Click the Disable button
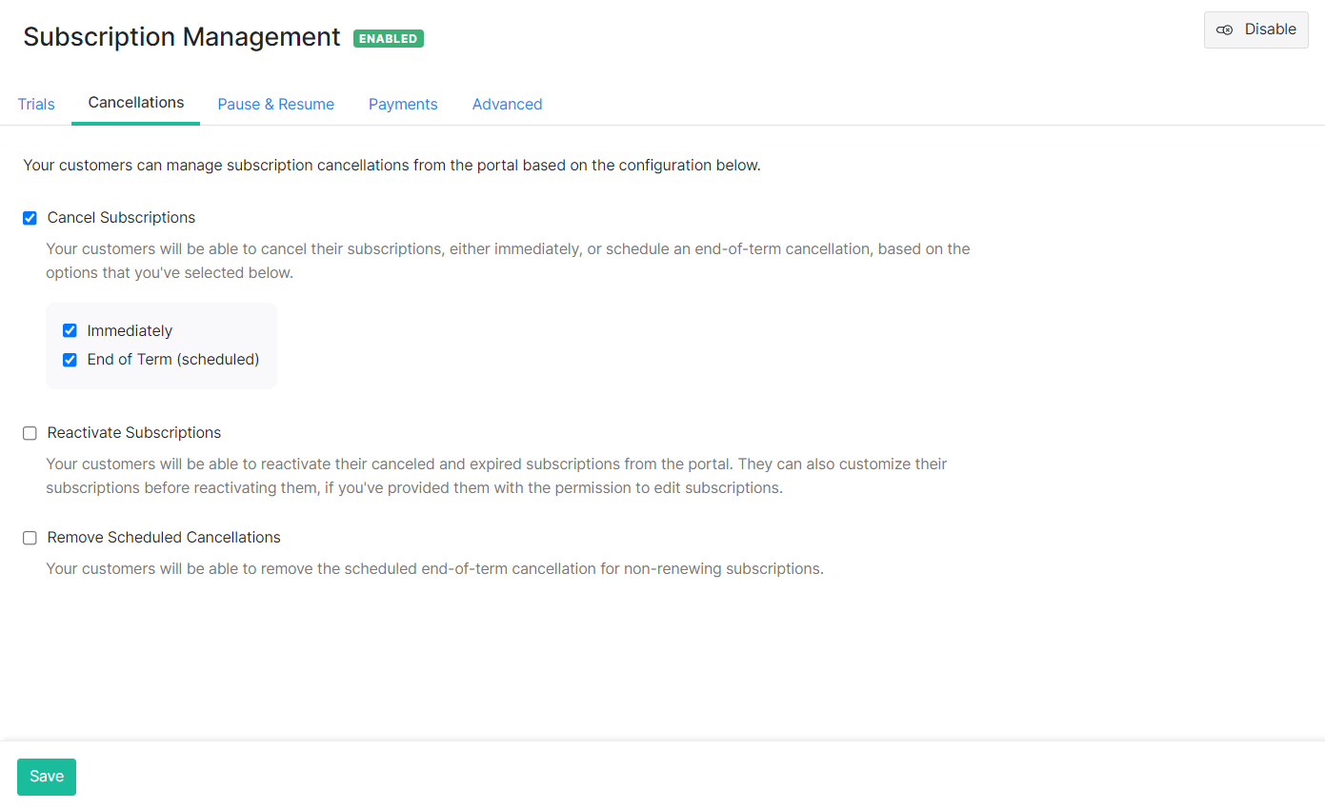 [x=1255, y=30]
